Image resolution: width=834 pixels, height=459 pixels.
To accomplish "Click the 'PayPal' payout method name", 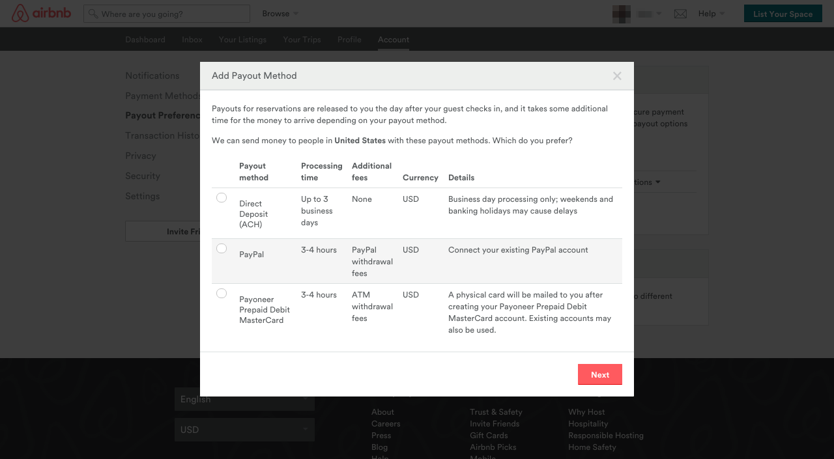I will pyautogui.click(x=252, y=255).
